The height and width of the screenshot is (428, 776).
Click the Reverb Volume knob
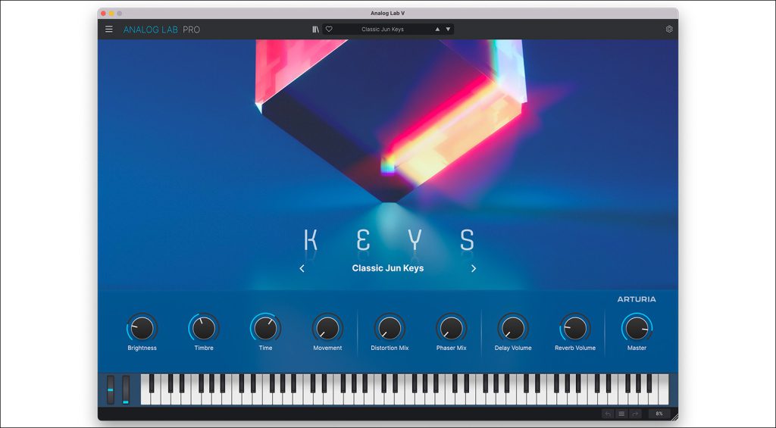click(575, 328)
